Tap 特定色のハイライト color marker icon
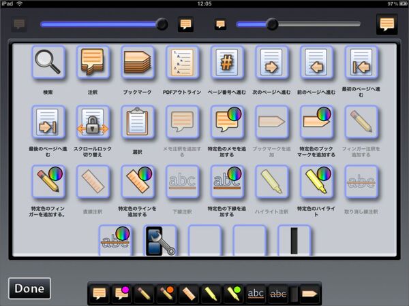Viewport: 409px width, 306px height. (x=316, y=182)
